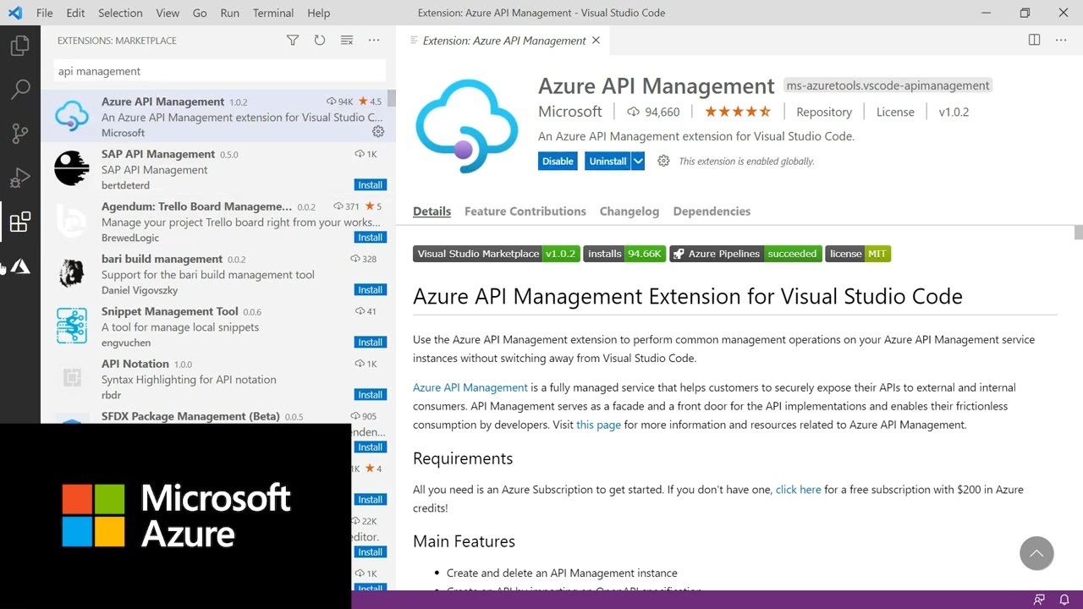The image size is (1083, 609).
Task: Follow the 'this page' link
Action: tap(598, 425)
